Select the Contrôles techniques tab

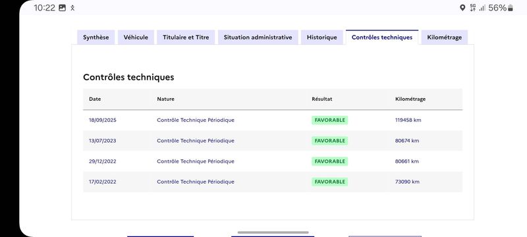coord(382,38)
